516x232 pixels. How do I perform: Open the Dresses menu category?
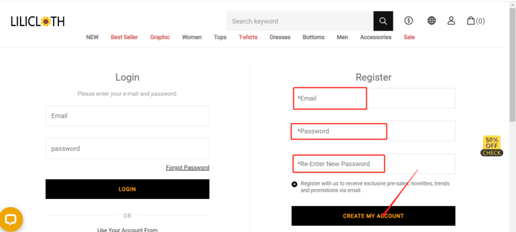coord(280,37)
